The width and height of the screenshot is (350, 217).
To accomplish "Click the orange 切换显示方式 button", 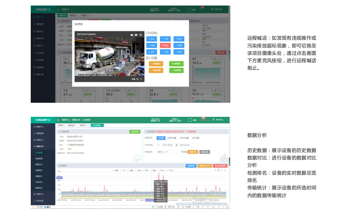I will point(204,166).
